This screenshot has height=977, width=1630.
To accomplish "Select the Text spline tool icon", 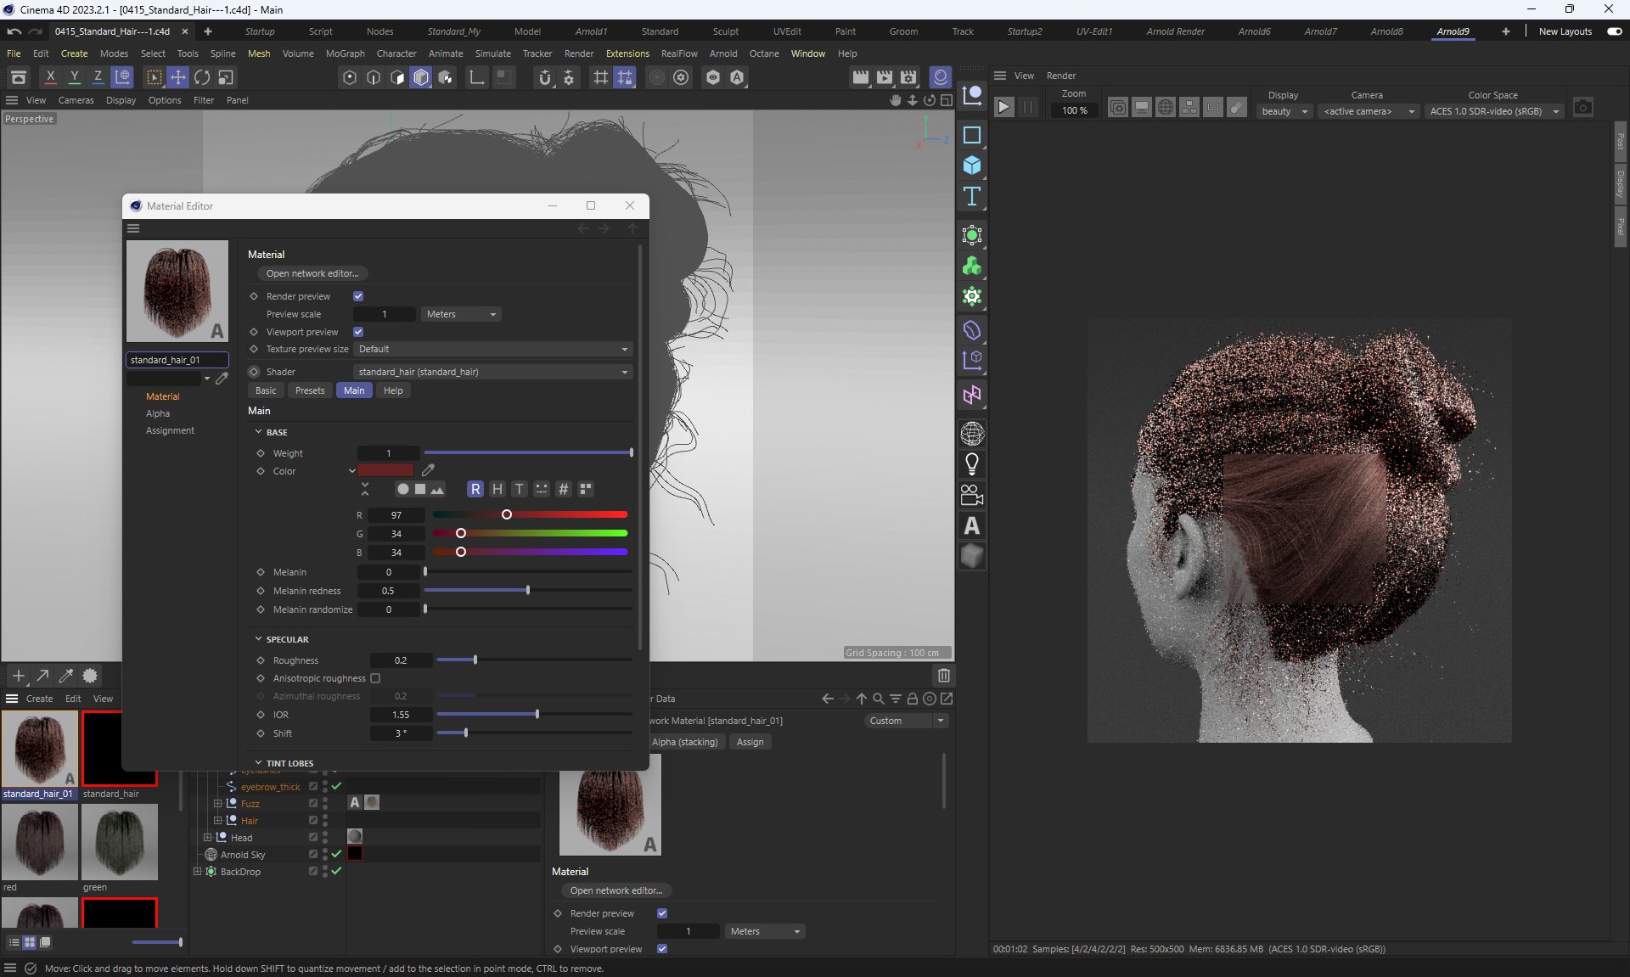I will 972,197.
